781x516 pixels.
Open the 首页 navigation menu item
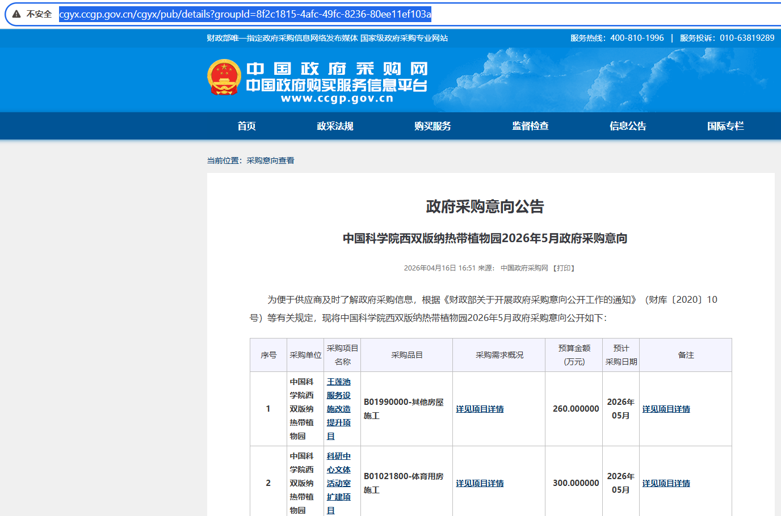246,126
